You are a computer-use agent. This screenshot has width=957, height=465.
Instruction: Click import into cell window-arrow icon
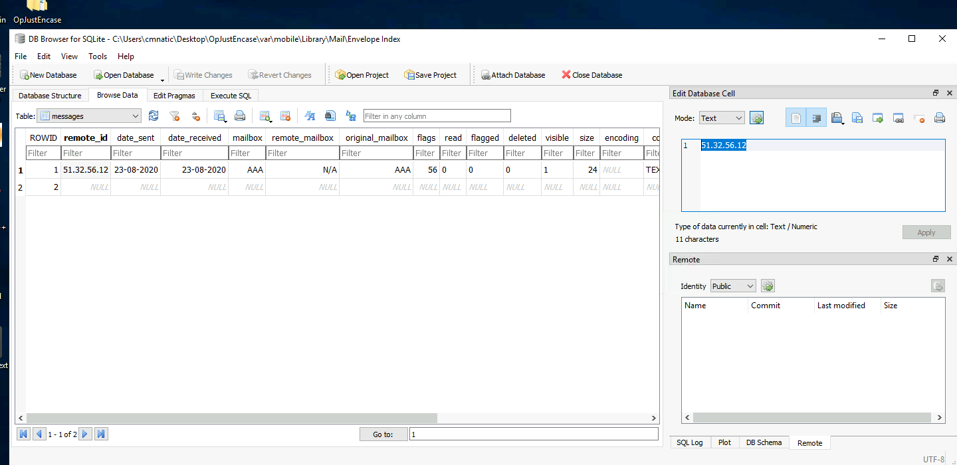tap(878, 118)
